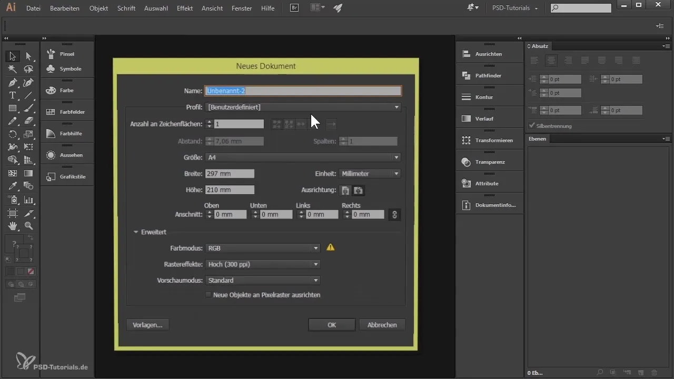The width and height of the screenshot is (674, 379).
Task: Choose the Rotate tool
Action: [x=13, y=134]
